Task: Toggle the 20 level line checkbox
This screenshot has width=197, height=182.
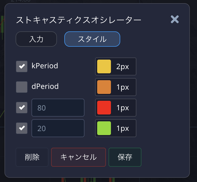Action: [22, 128]
